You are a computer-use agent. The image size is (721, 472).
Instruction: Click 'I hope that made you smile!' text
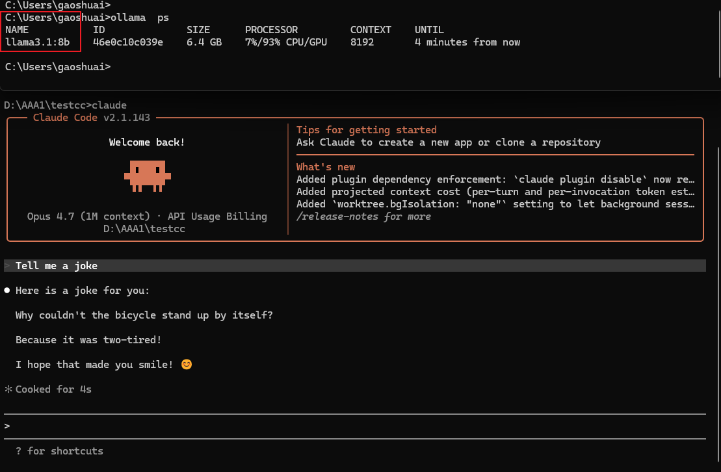pos(94,364)
